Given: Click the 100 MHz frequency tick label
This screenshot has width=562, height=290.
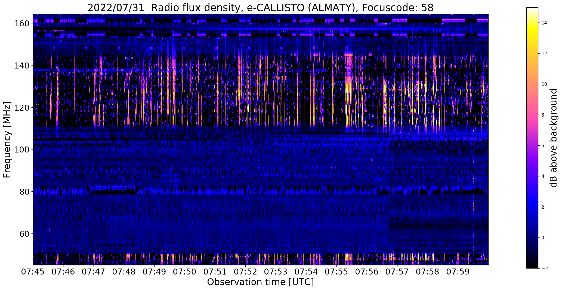Looking at the screenshot, I should pos(21,150).
